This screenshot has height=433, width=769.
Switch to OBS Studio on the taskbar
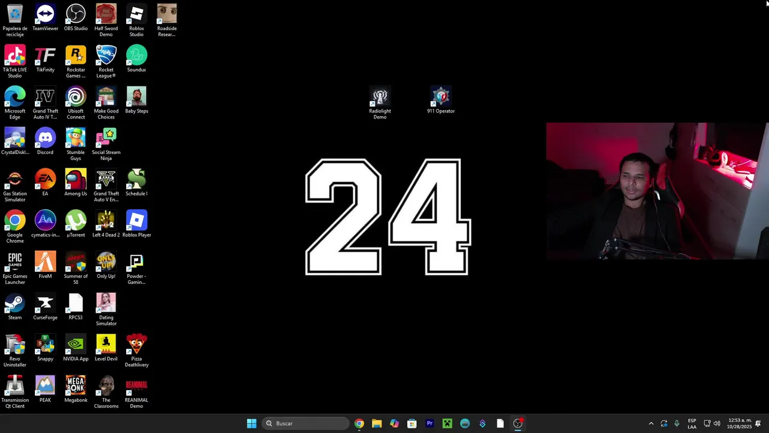(x=518, y=423)
